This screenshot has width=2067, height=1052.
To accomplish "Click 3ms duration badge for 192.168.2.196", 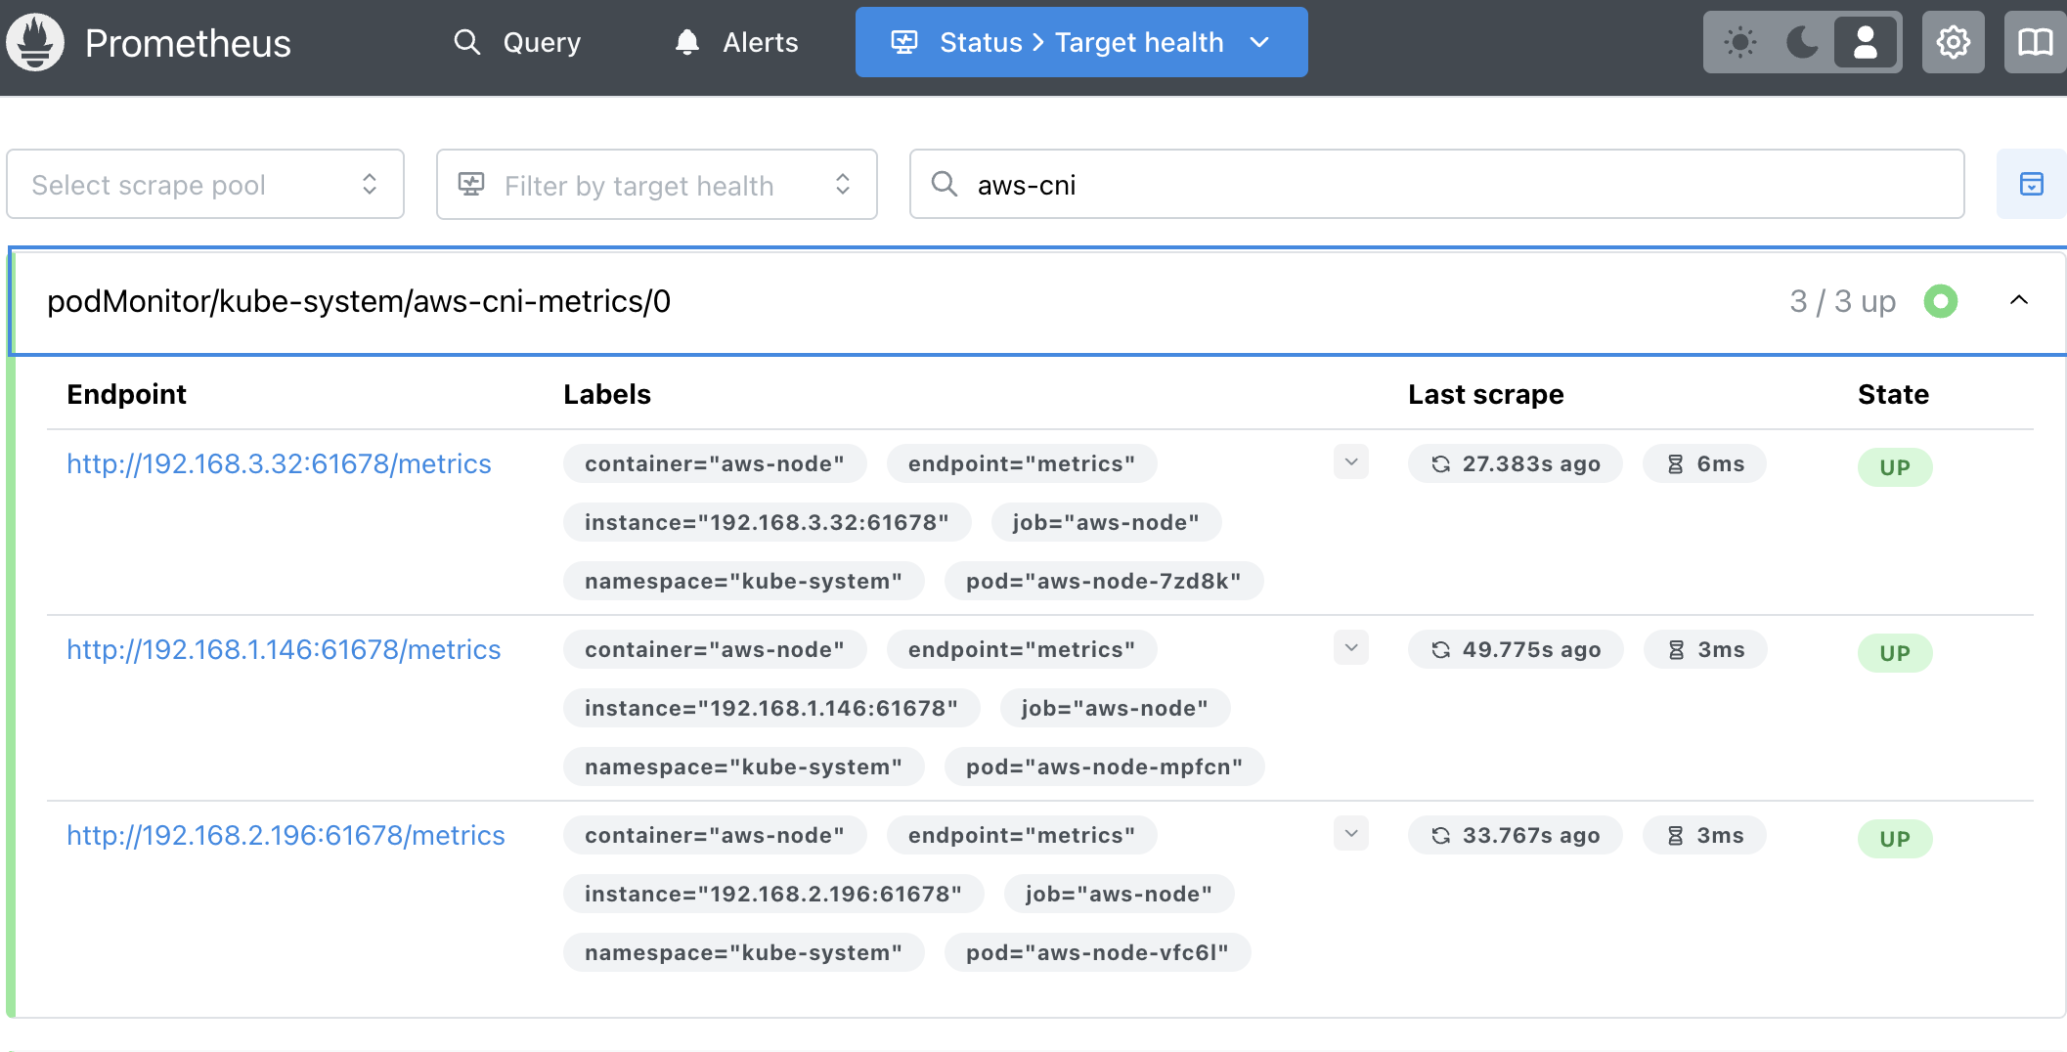I will click(x=1704, y=835).
